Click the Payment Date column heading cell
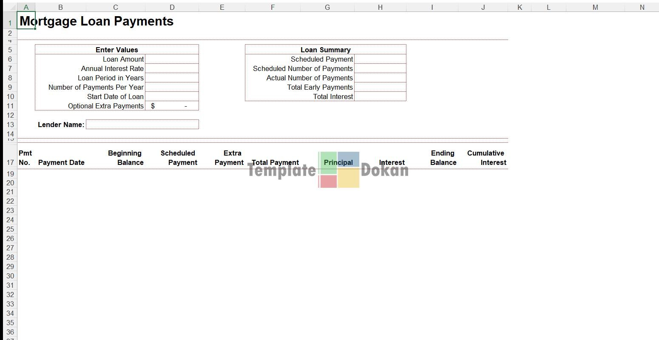This screenshot has height=340, width=659. tap(61, 162)
